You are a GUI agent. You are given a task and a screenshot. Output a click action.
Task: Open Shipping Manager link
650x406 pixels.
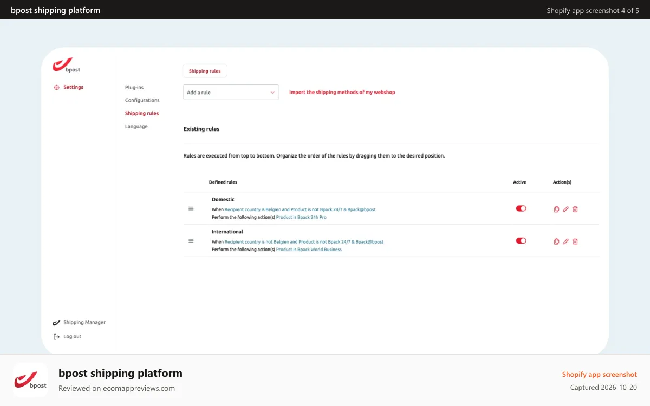[84, 323]
